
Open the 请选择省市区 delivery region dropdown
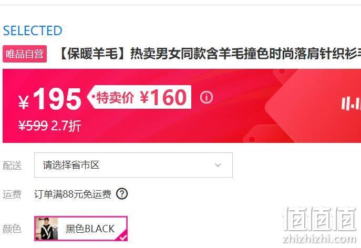tap(133, 165)
